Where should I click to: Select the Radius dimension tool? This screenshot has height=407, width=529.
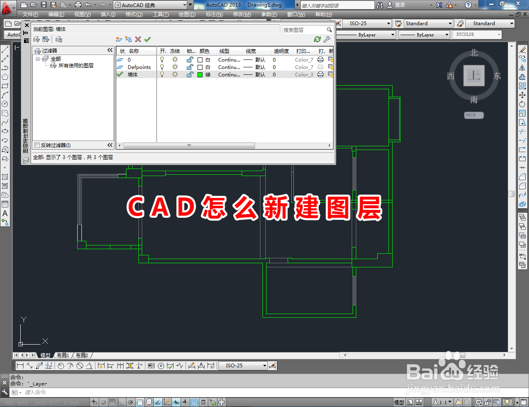tap(61, 366)
